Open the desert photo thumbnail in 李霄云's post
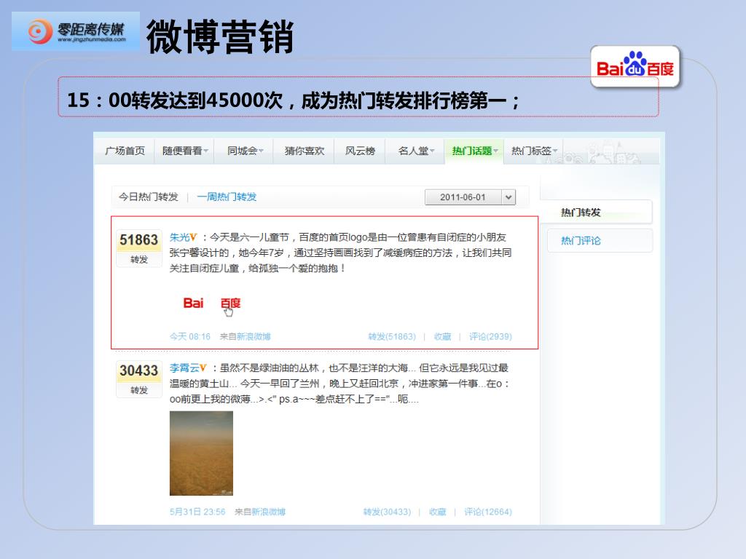Viewport: 746px width, 559px height. [201, 453]
